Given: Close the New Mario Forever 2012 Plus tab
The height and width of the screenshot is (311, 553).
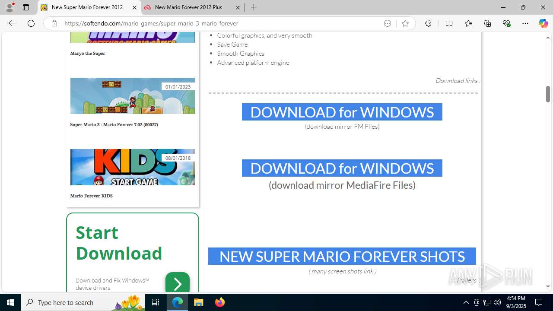Looking at the screenshot, I should pyautogui.click(x=238, y=7).
